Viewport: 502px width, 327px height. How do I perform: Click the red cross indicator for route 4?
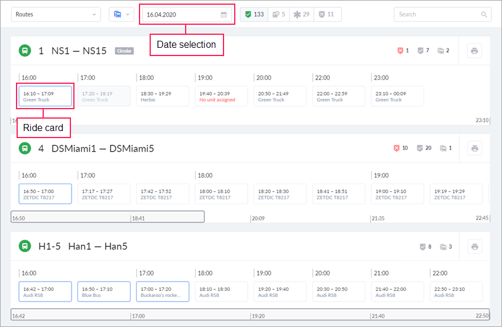pos(397,148)
